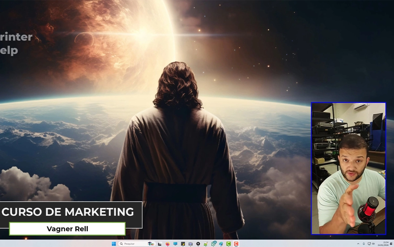This screenshot has height=247, width=394.
Task: Open WhatsApp from the taskbar
Action: [214, 244]
